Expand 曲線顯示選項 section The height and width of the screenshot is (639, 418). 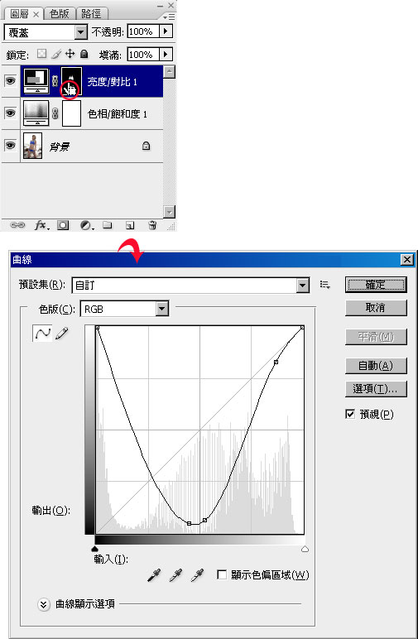(x=44, y=604)
